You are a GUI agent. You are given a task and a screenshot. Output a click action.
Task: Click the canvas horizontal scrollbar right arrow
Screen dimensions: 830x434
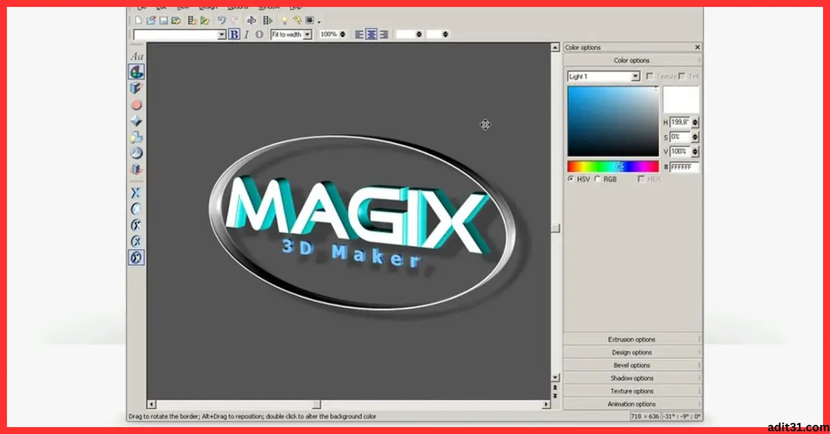[546, 404]
